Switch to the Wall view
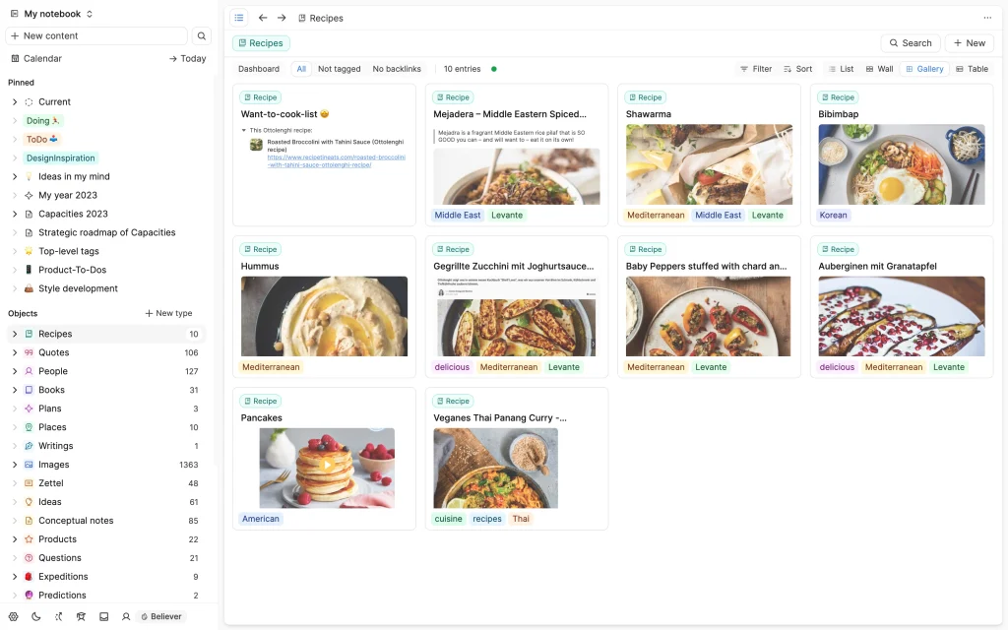The image size is (1008, 630). tap(879, 69)
